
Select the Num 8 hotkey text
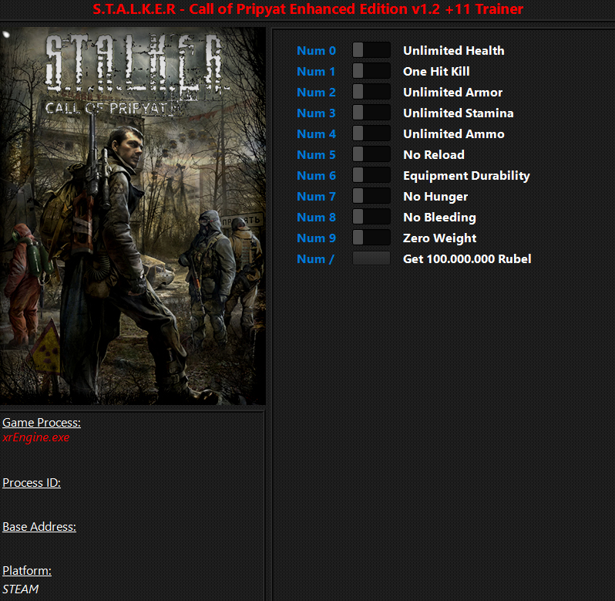point(316,217)
